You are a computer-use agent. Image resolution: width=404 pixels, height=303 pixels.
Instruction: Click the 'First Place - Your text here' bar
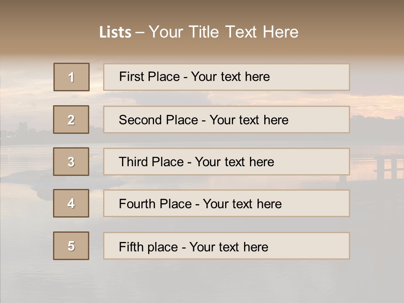pos(226,77)
